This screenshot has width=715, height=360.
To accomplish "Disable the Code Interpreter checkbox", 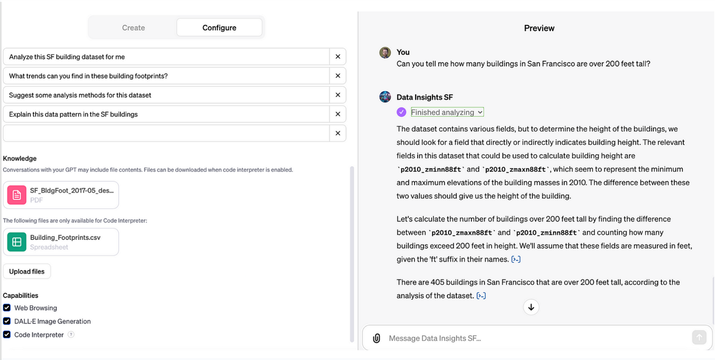I will [7, 335].
